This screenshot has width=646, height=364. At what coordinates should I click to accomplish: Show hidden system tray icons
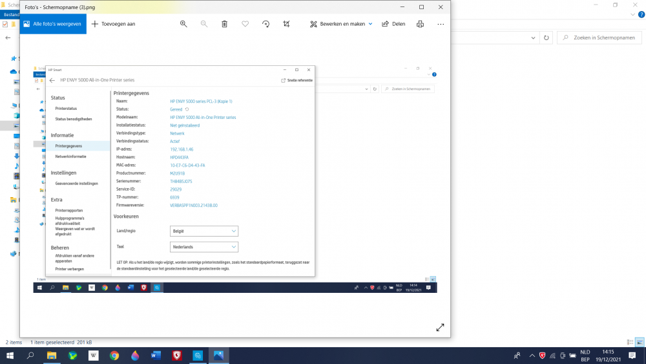(x=532, y=356)
